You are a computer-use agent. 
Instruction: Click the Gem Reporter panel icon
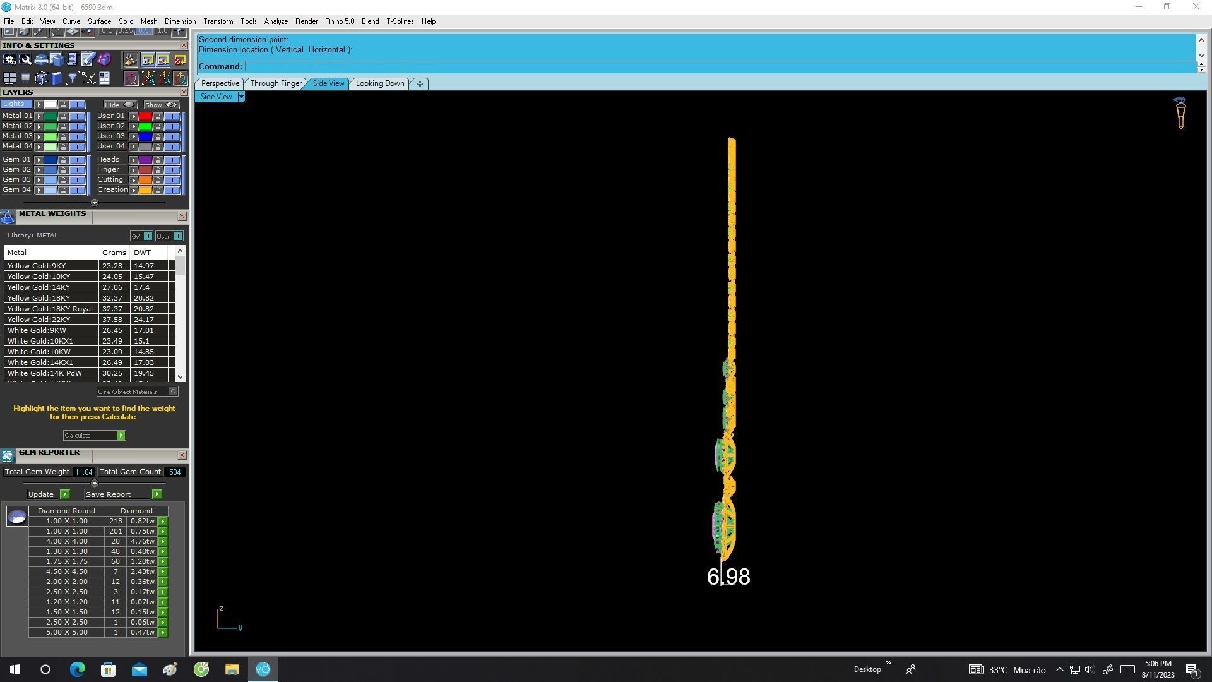[8, 455]
